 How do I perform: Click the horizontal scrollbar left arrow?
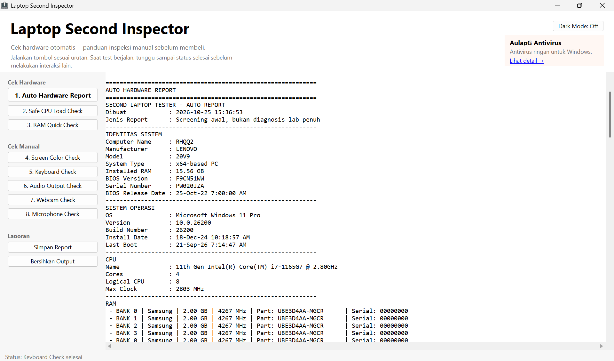coord(110,346)
